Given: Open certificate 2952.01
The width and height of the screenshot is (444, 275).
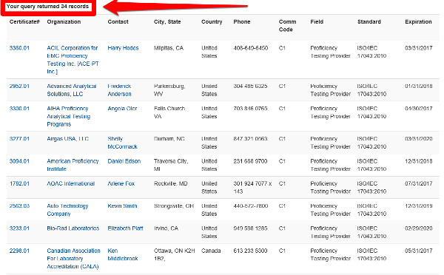Looking at the screenshot, I should tap(19, 86).
